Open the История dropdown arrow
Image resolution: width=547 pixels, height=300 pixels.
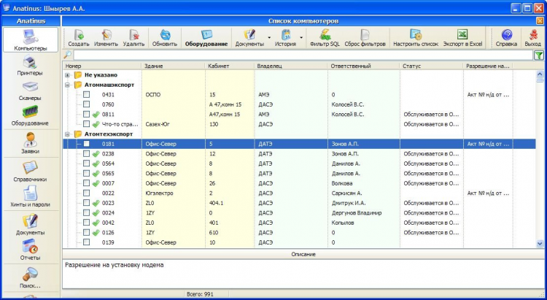(x=300, y=36)
